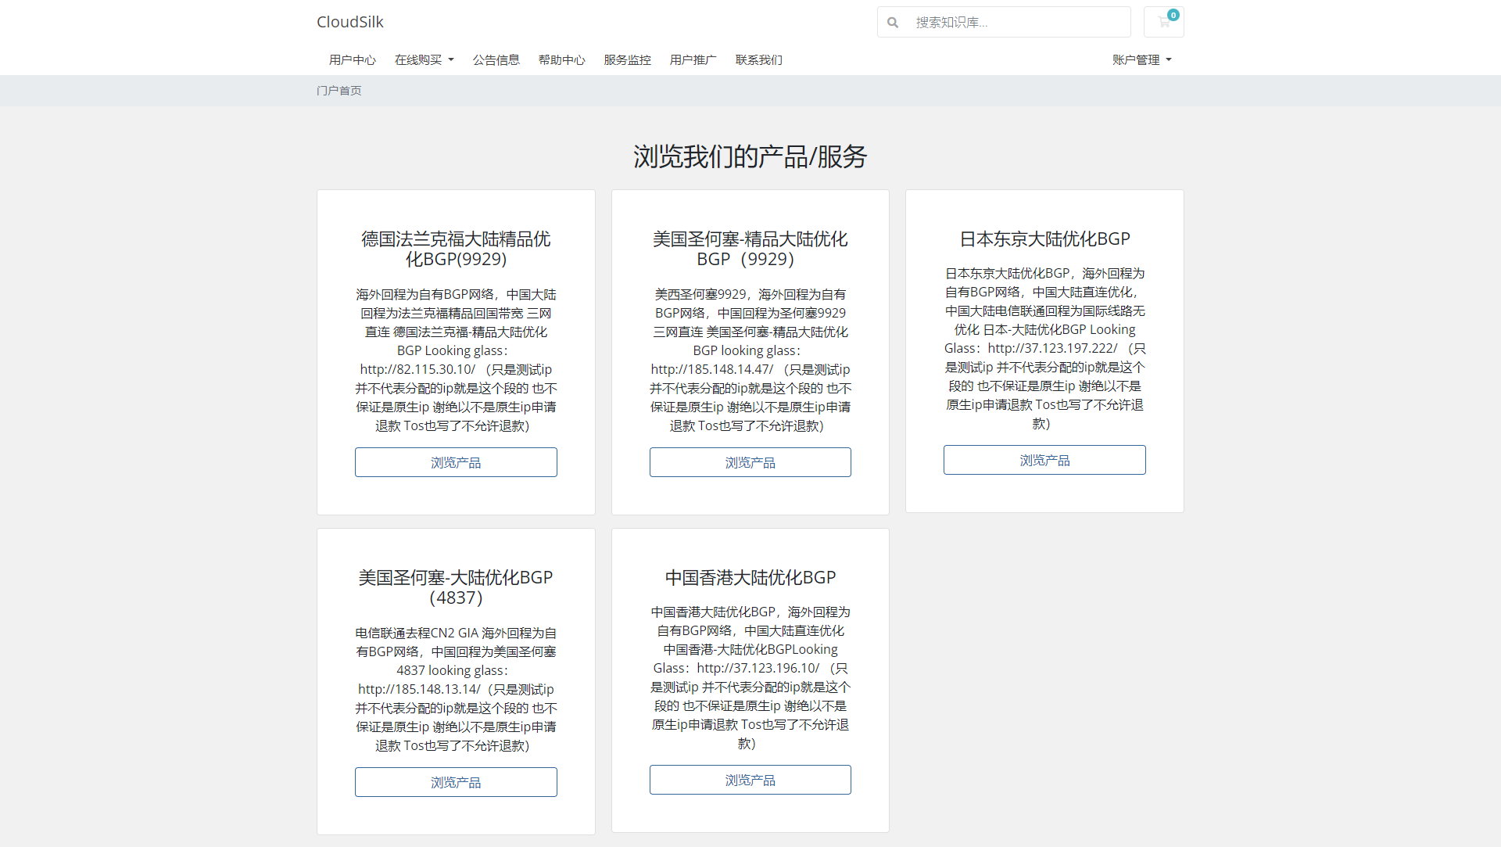
Task: Open 用户推广 menu item
Action: coord(693,59)
